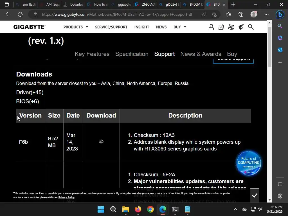
Task: Open Microsoft 365 icon in Edge sidebar
Action: coord(280,38)
